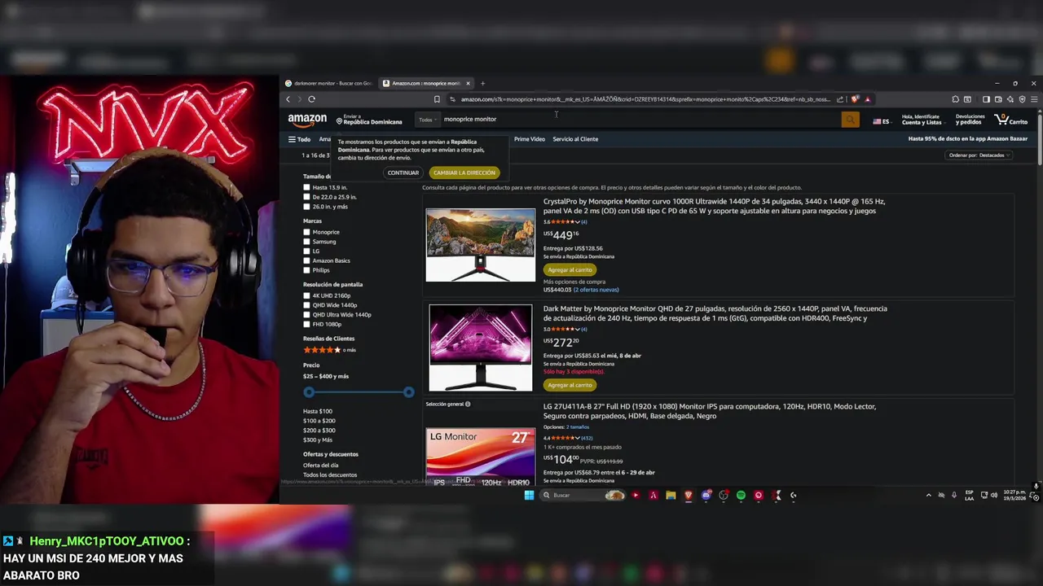The height and width of the screenshot is (586, 1043).
Task: Open a new browser tab with plus icon
Action: coord(482,83)
